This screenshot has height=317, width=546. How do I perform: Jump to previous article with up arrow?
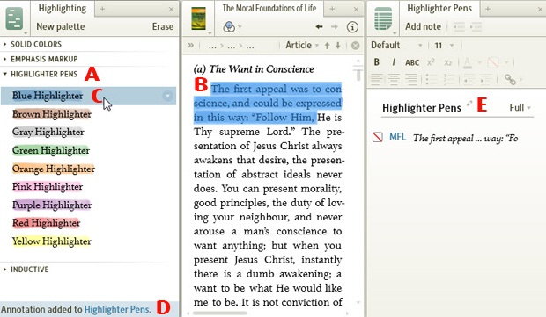(327, 46)
